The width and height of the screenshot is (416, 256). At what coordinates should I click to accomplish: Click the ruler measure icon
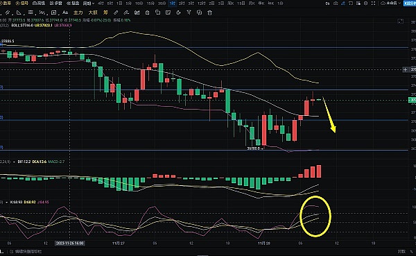point(116,12)
